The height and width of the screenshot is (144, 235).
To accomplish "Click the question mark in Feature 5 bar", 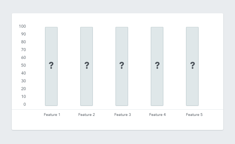I will point(193,66).
